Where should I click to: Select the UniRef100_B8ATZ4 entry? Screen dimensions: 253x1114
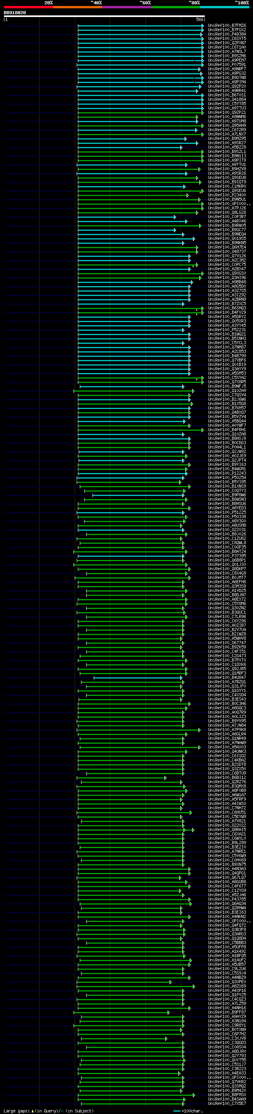coord(227,551)
